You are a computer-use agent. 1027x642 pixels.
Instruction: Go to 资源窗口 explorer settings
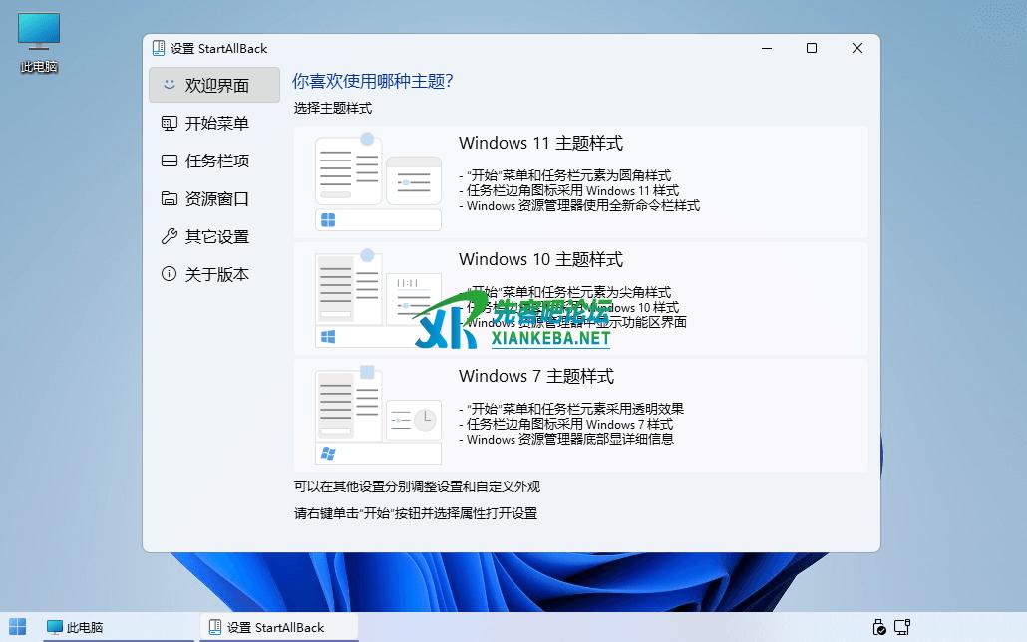(214, 199)
